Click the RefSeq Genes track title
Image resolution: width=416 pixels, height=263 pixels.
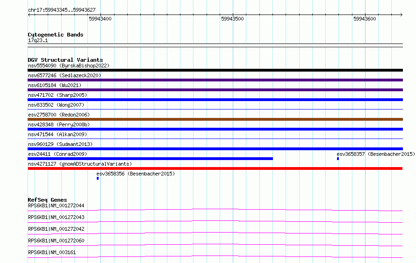pos(47,200)
